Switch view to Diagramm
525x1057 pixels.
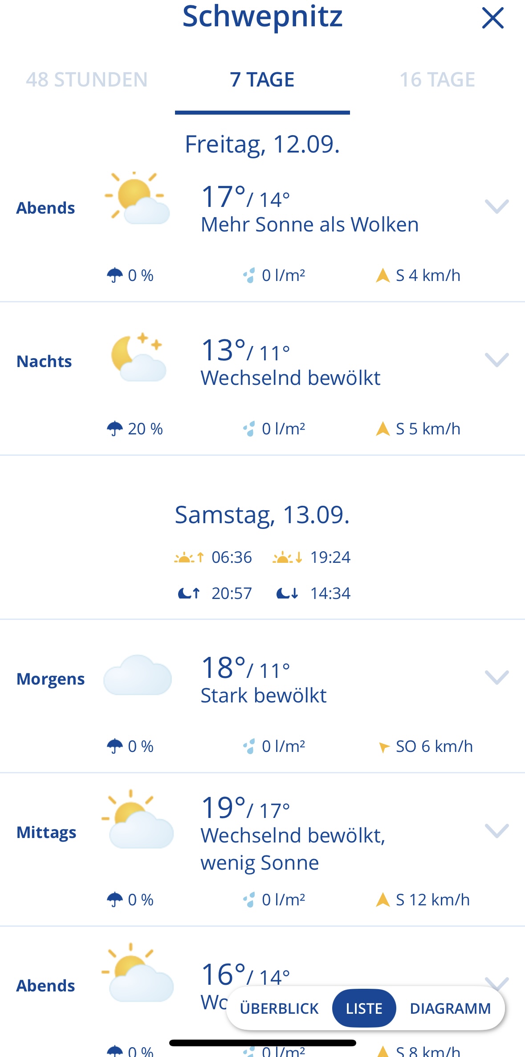(450, 1008)
